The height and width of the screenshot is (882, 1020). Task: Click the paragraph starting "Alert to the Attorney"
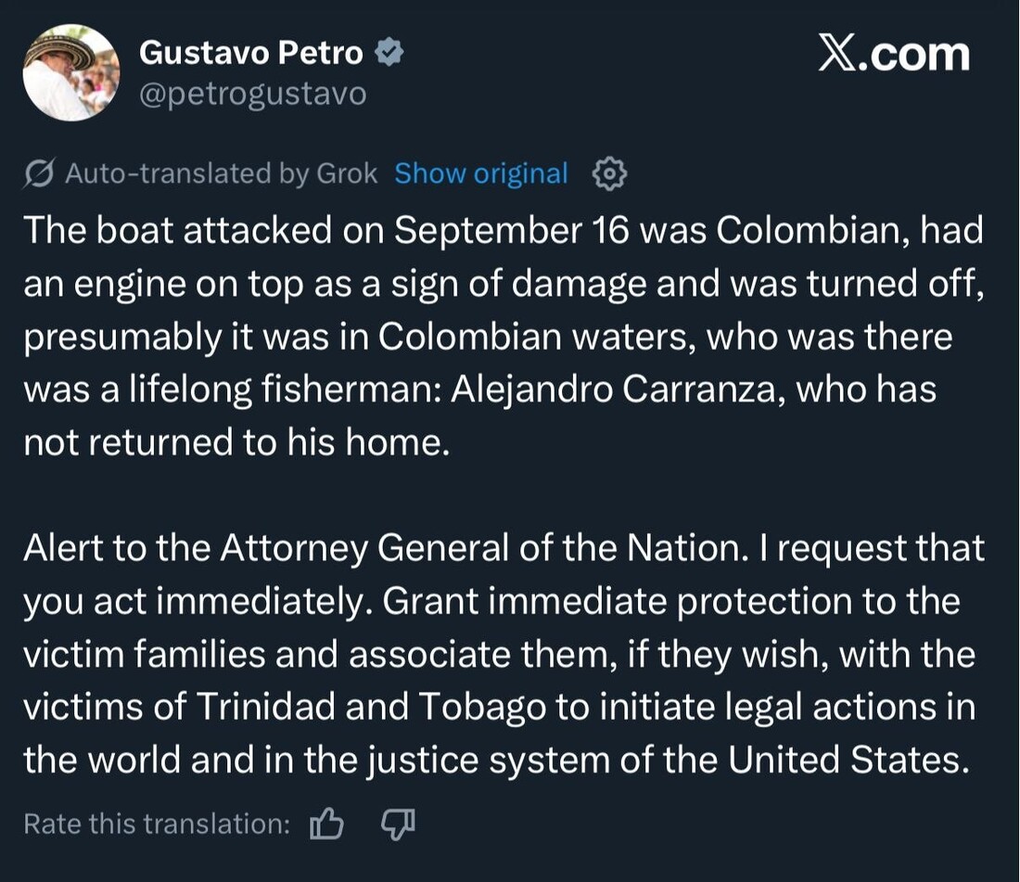501,654
